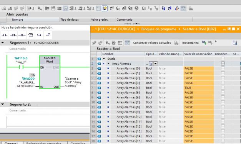
Task: Toggle Remanencia checkbox for Array Alarmas[15]
Action: pos(223,141)
